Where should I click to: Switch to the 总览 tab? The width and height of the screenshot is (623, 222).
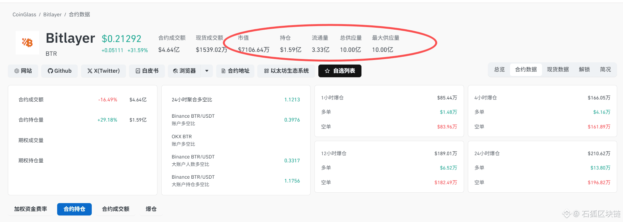(499, 70)
